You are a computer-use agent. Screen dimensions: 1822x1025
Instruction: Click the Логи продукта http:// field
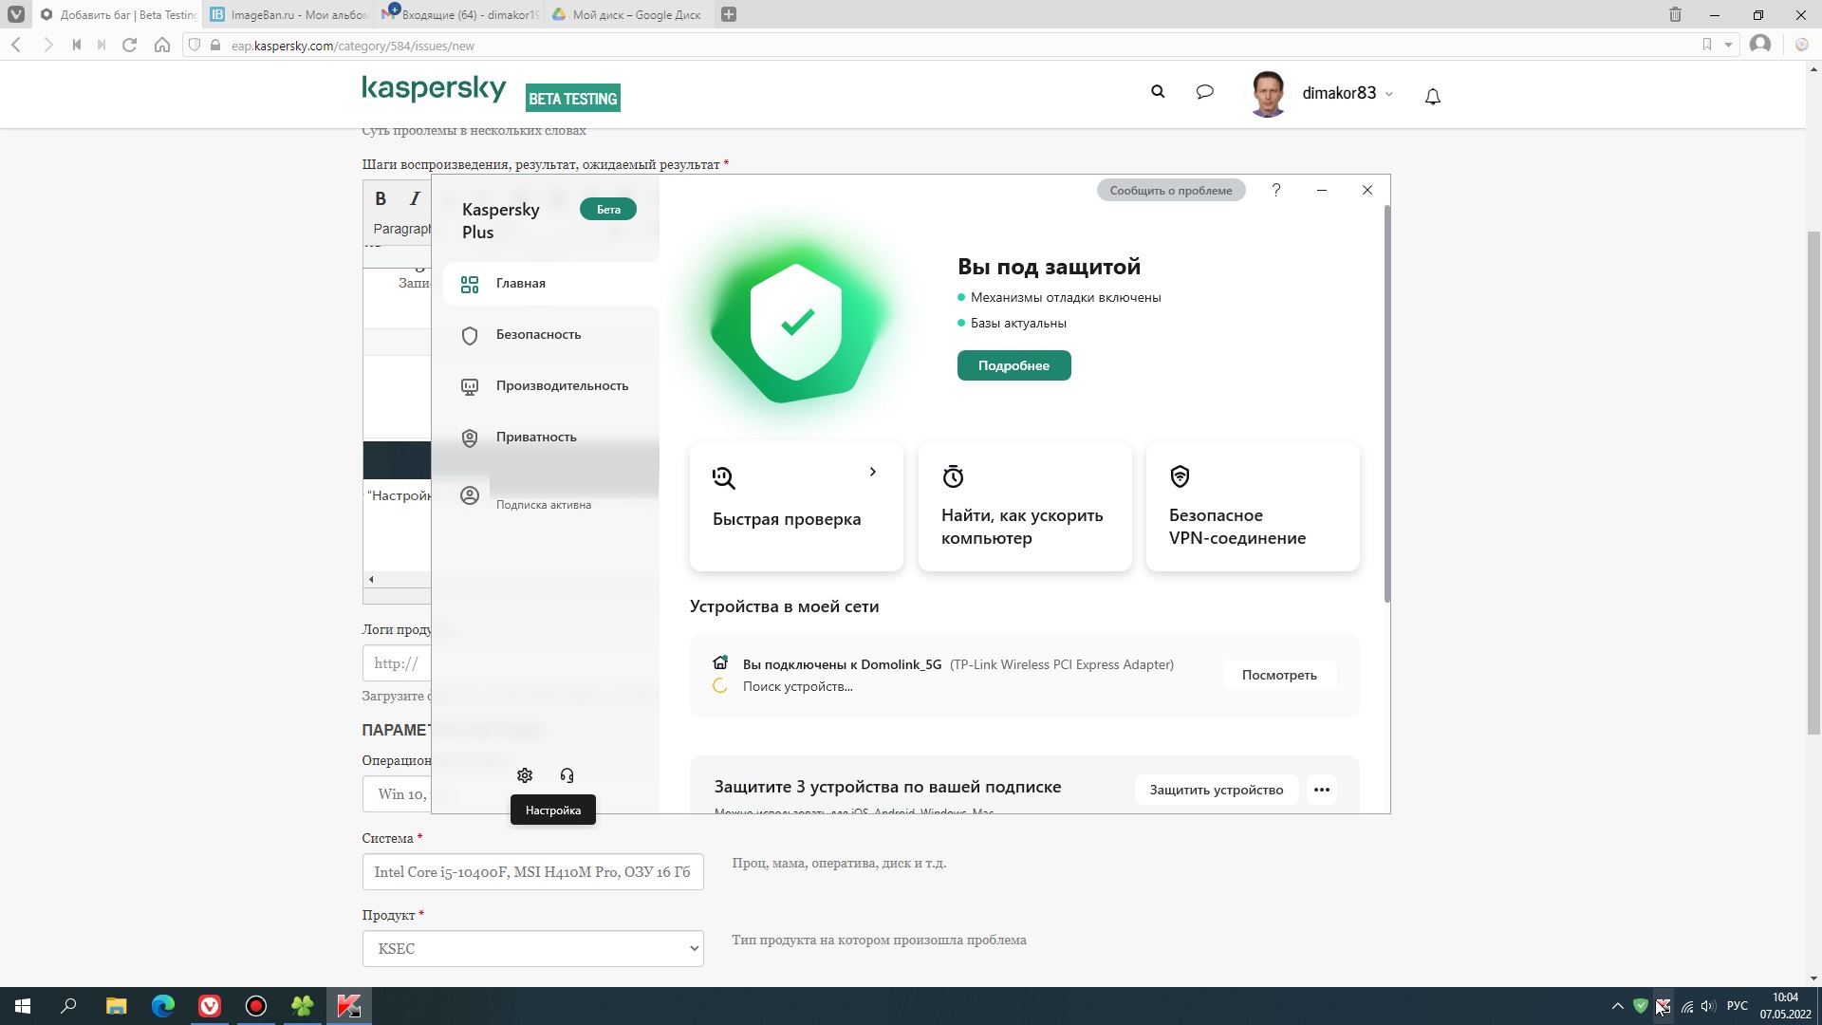coord(397,663)
